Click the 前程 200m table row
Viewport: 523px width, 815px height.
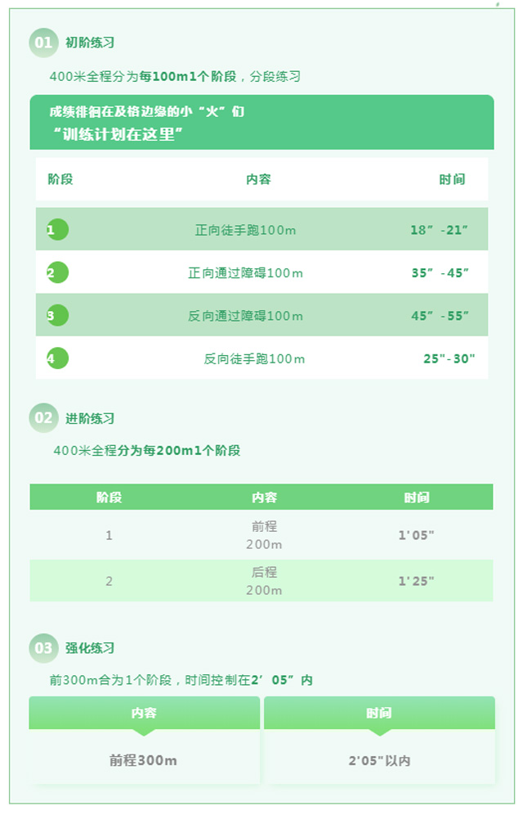(261, 535)
